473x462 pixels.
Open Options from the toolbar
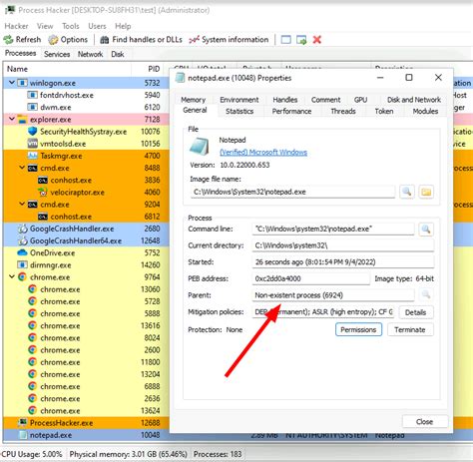tap(53, 40)
